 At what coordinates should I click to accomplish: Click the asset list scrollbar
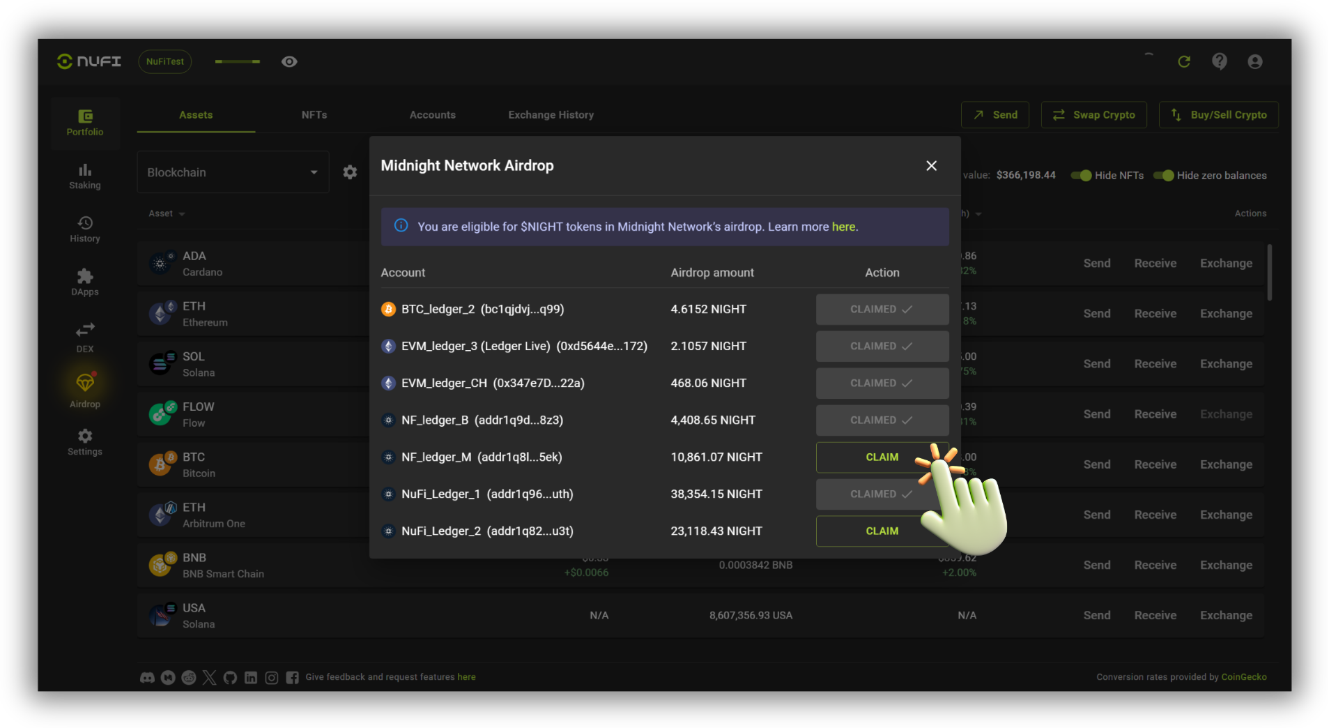pos(1269,273)
